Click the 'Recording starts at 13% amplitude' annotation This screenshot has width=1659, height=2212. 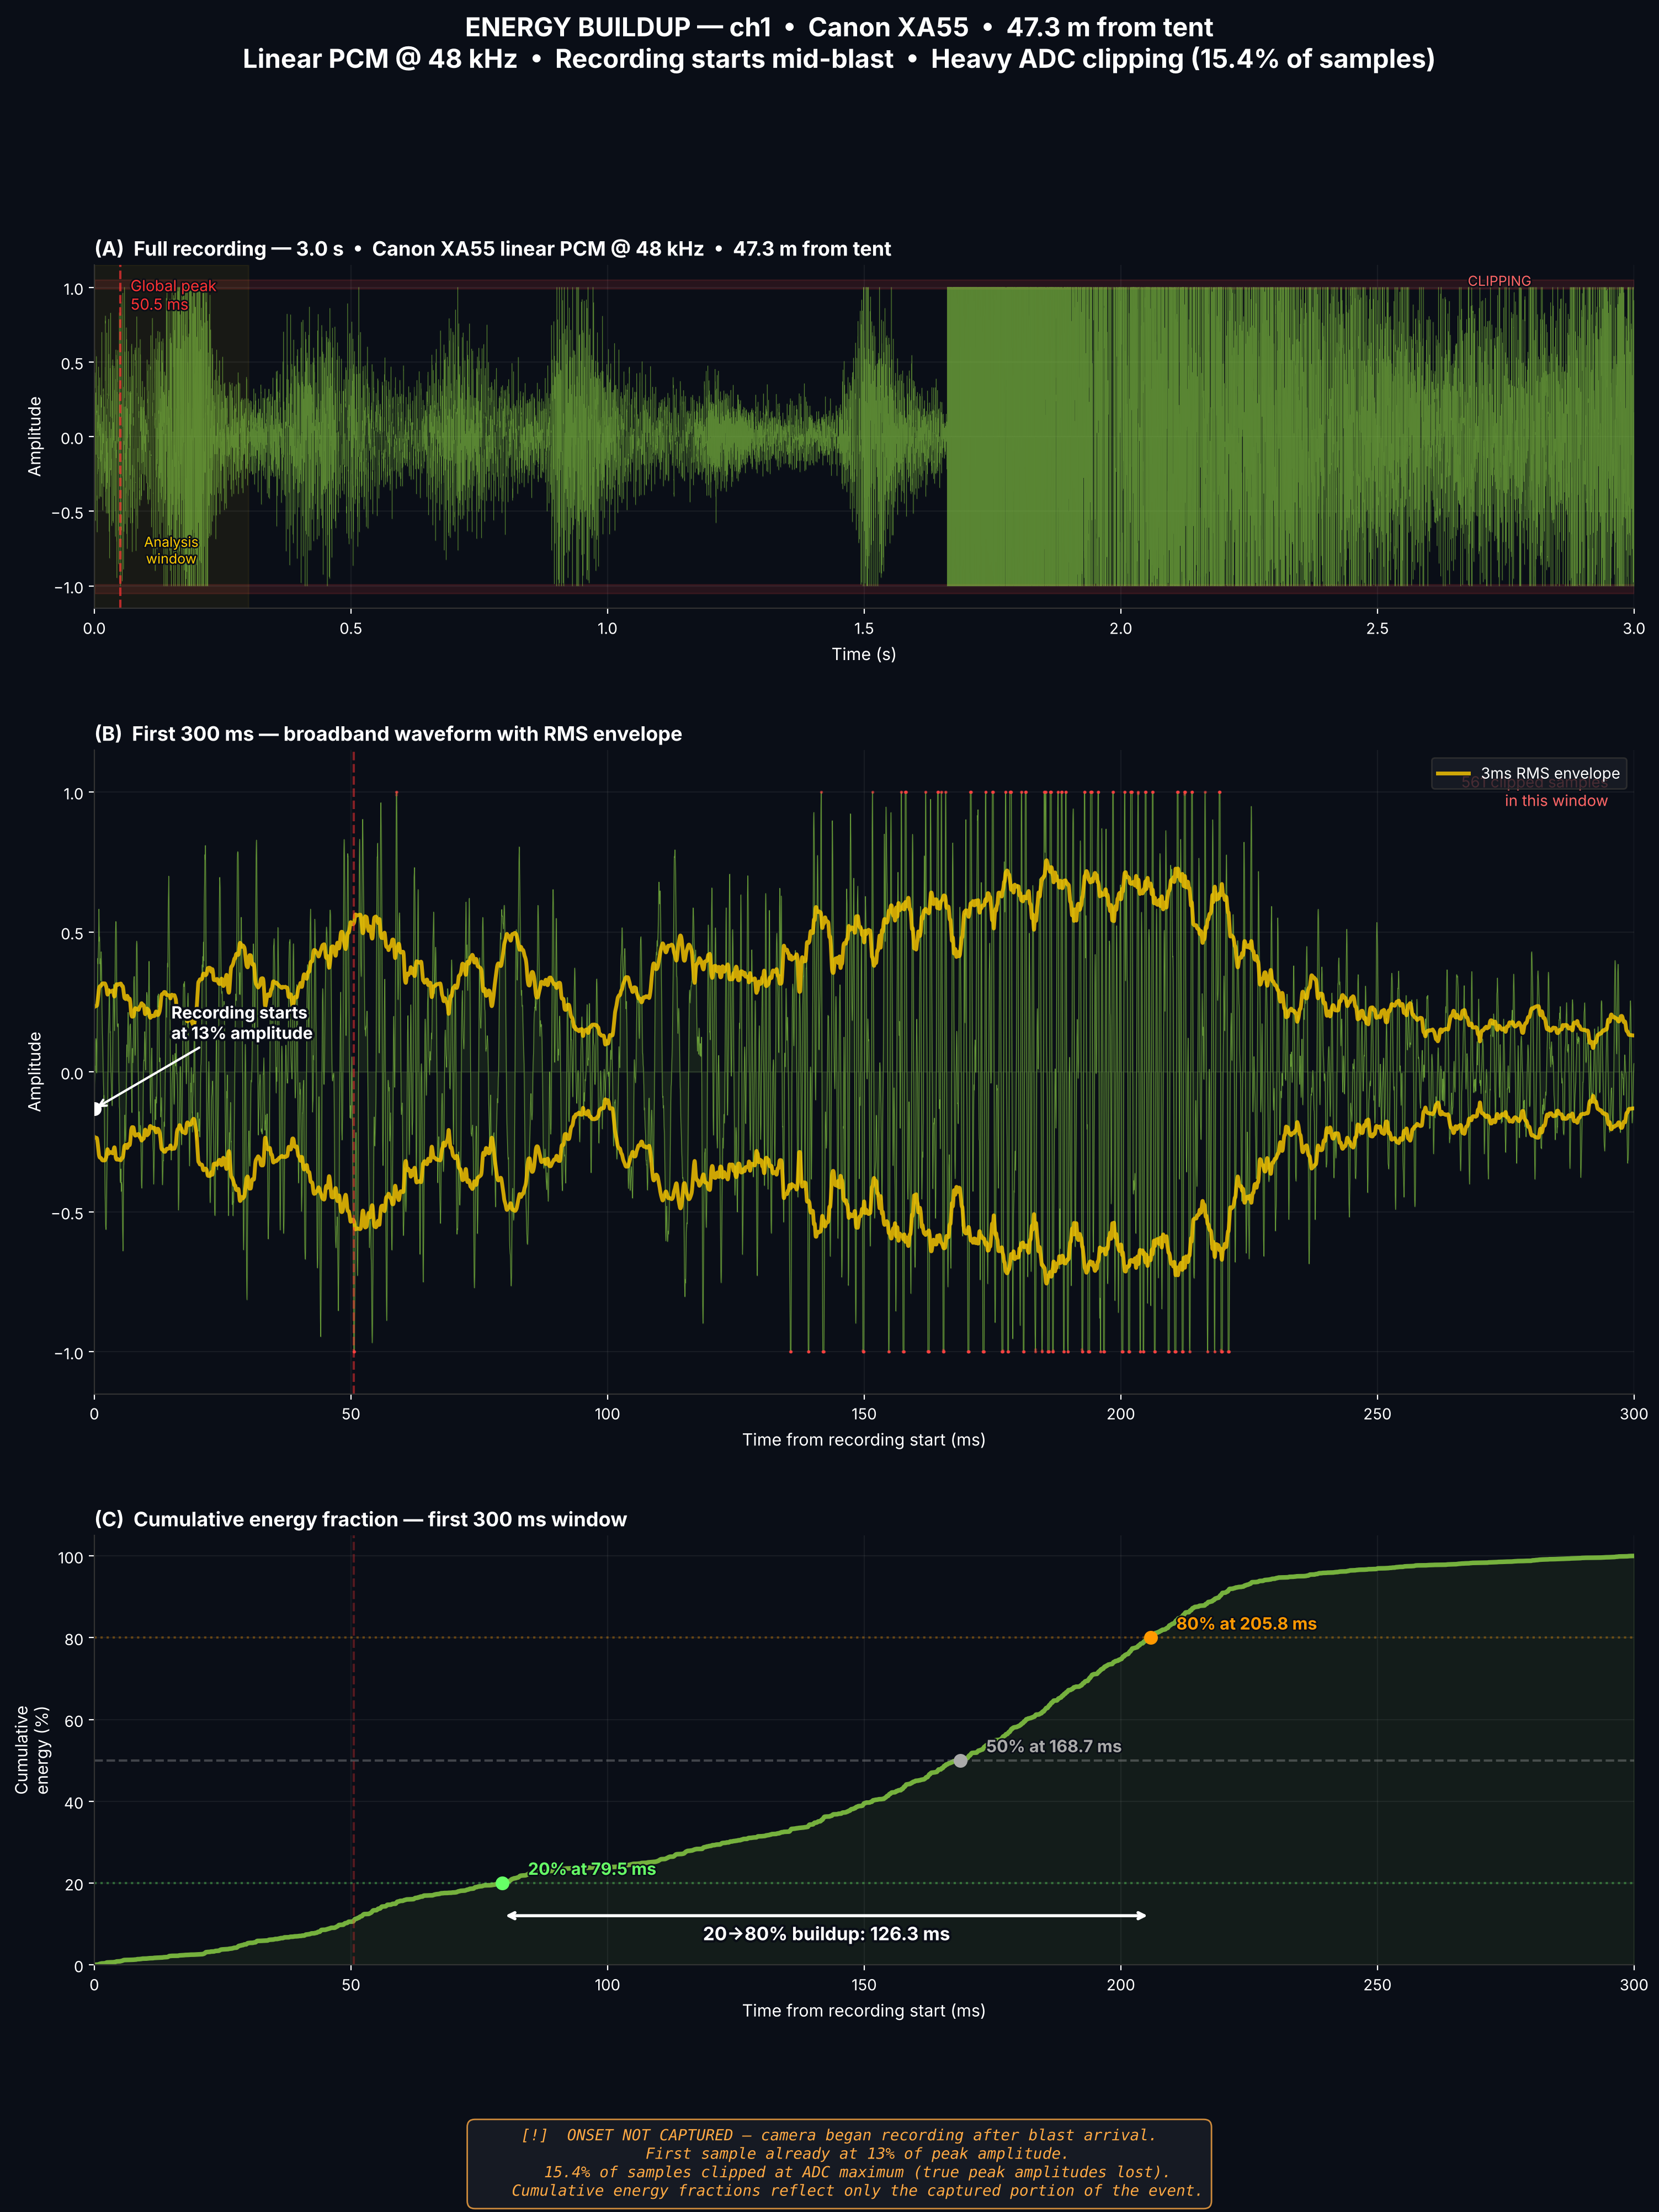pyautogui.click(x=241, y=1023)
